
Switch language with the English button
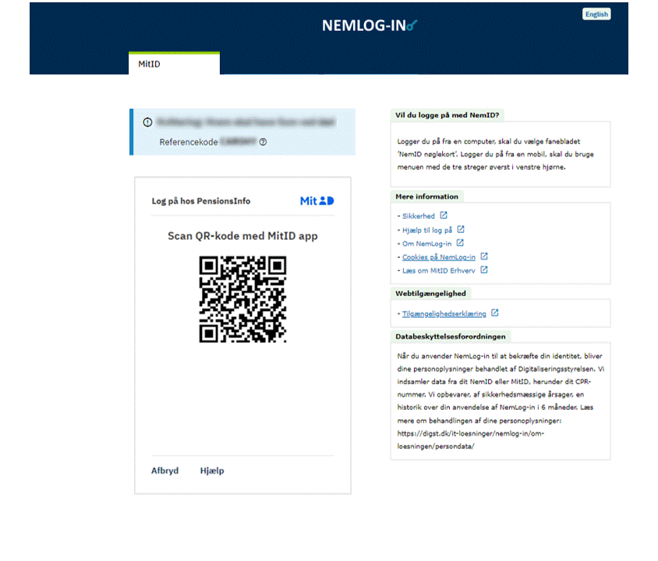pos(596,14)
